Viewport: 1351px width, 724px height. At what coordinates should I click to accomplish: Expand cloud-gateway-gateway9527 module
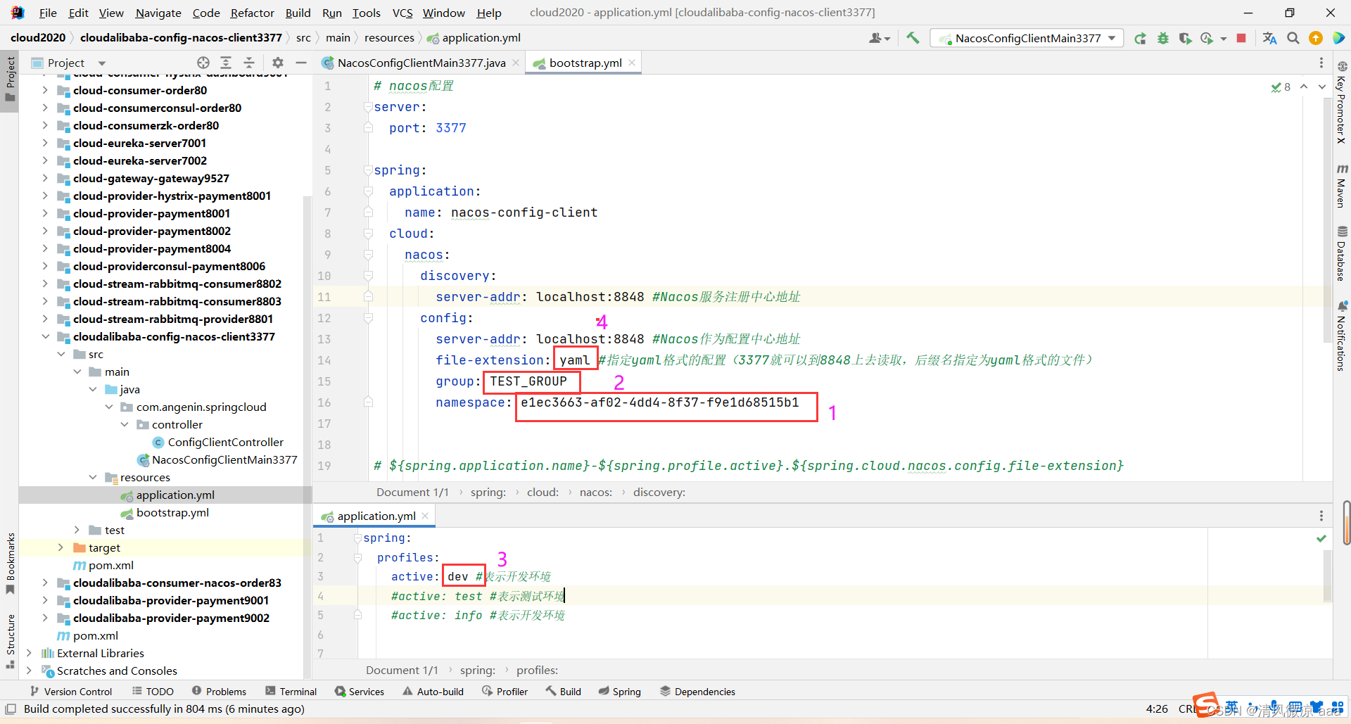point(45,178)
